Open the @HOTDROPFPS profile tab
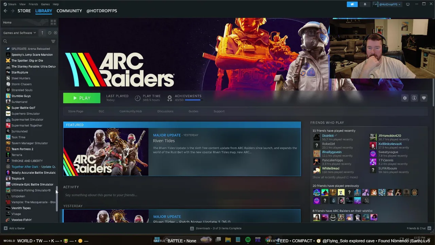 (x=102, y=11)
